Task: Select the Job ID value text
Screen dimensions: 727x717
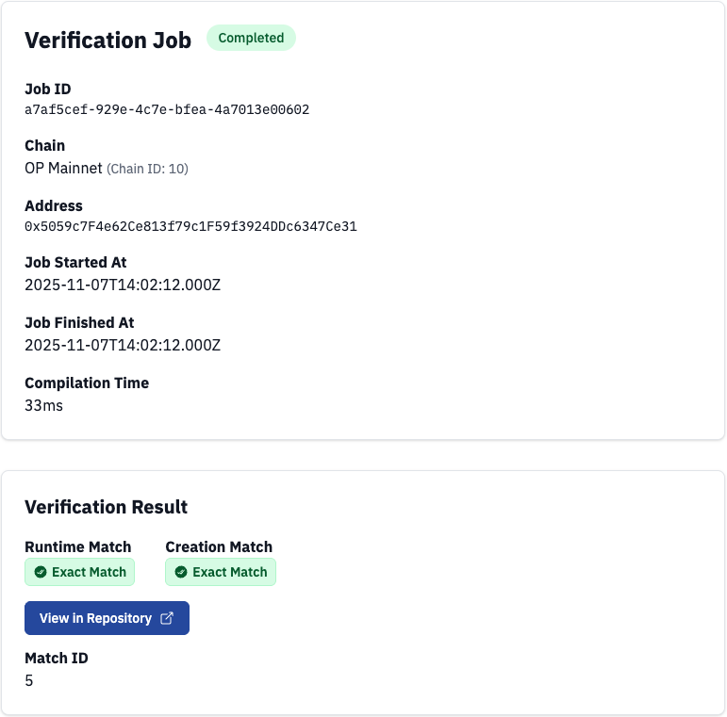Action: click(x=167, y=110)
